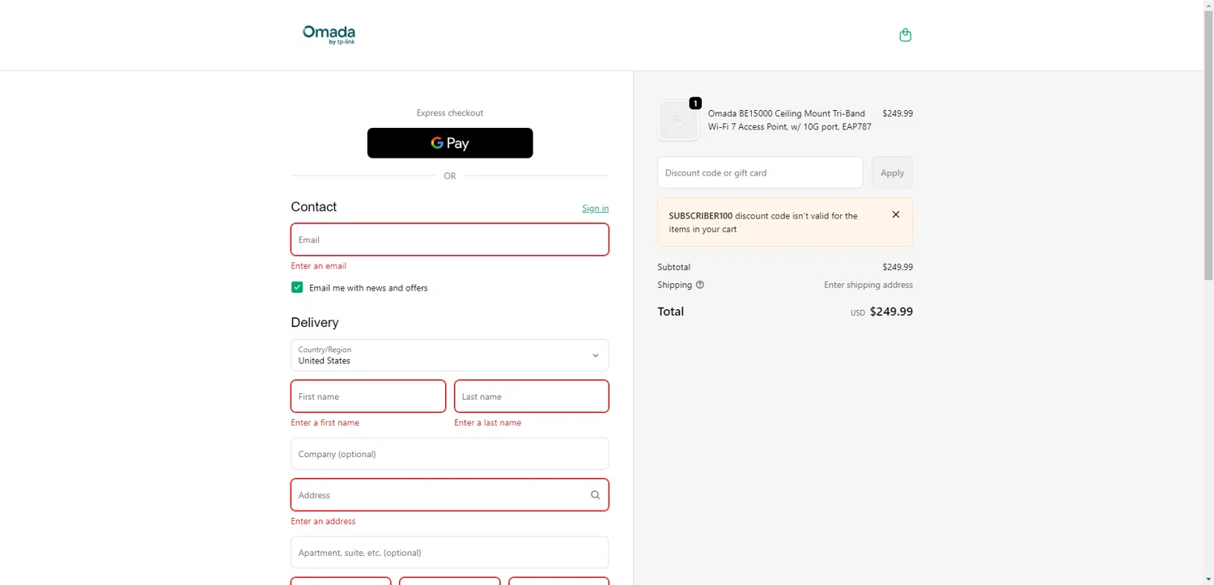This screenshot has height=585, width=1214.
Task: Click the Omada BE15000 product name text
Action: [789, 120]
